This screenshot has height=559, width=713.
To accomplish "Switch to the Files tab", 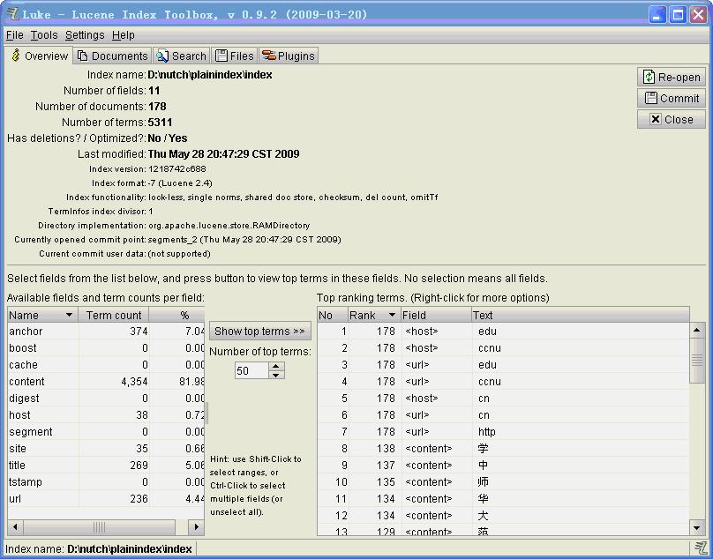I will click(234, 56).
